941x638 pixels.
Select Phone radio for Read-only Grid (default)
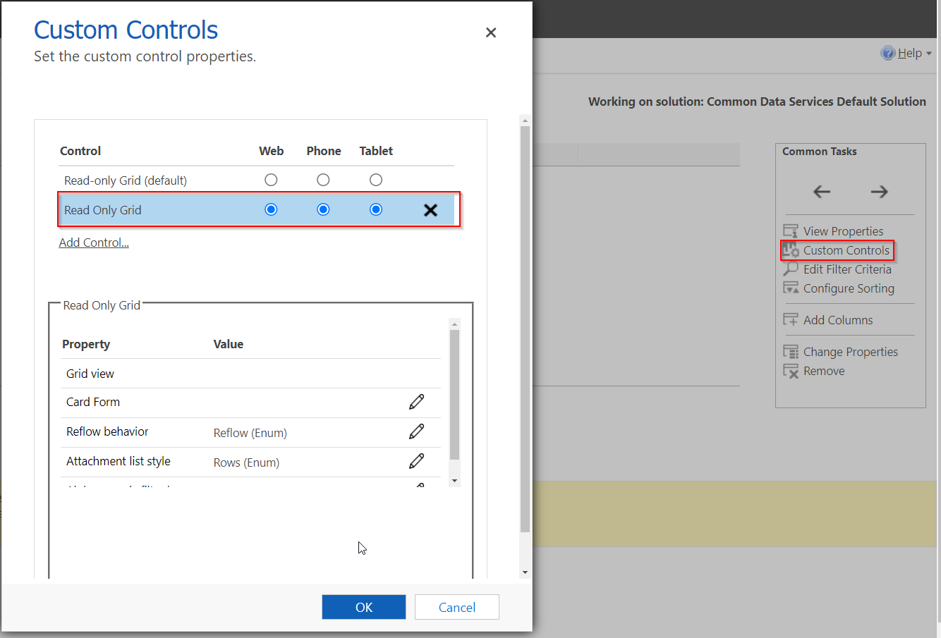[323, 180]
